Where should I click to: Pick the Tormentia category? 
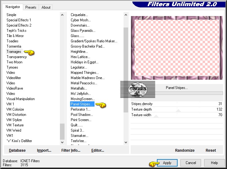[x=14, y=46]
